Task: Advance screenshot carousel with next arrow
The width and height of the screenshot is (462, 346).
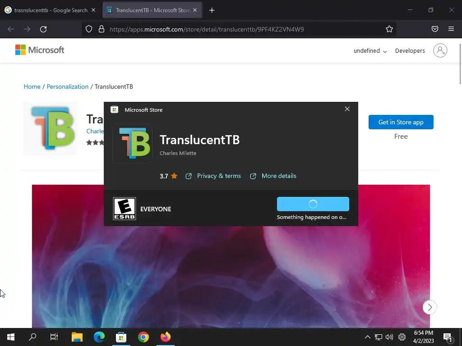Action: tap(430, 307)
